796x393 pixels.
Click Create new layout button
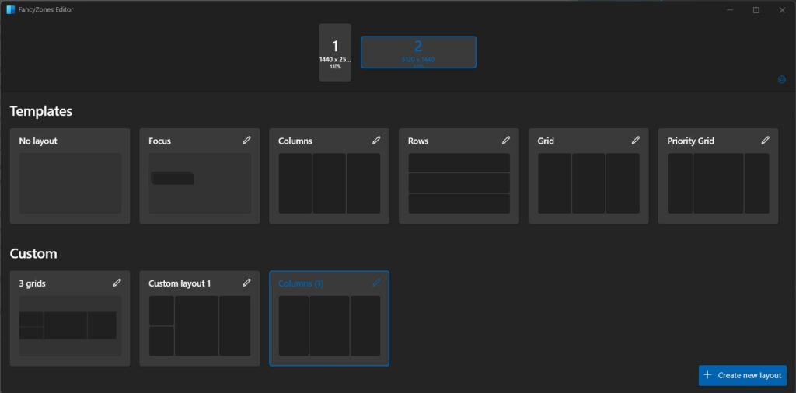click(742, 375)
